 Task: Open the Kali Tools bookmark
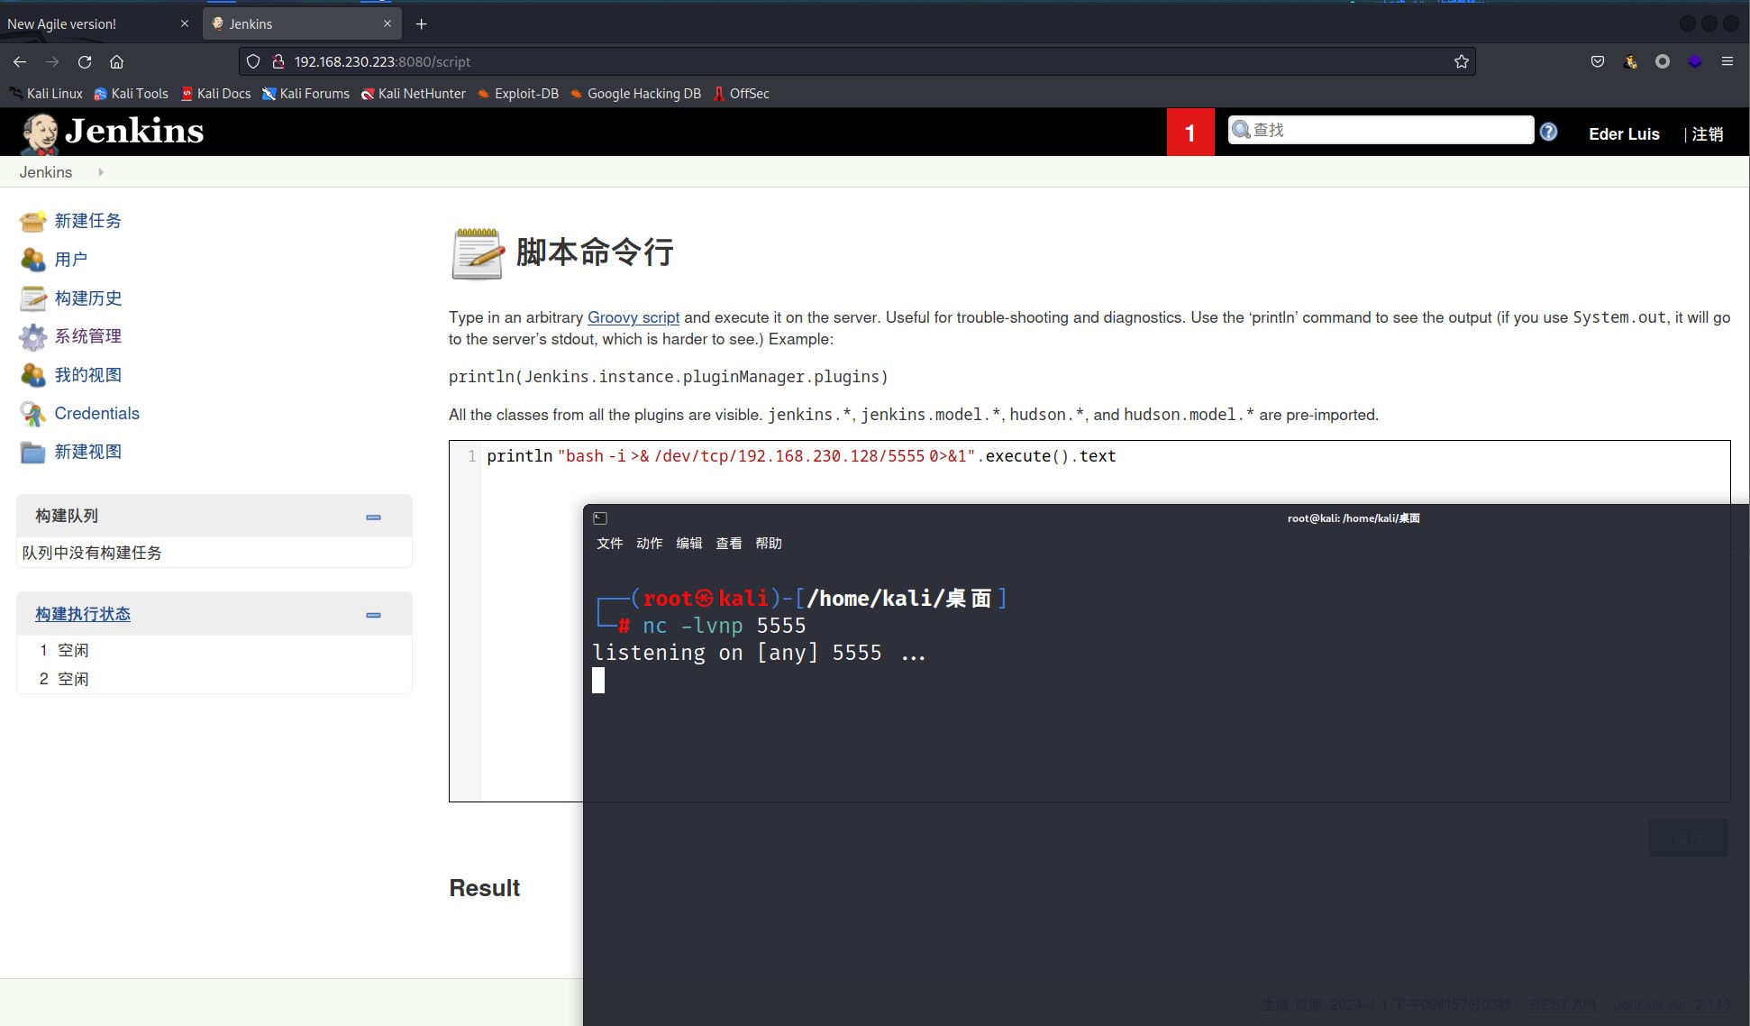tap(132, 94)
